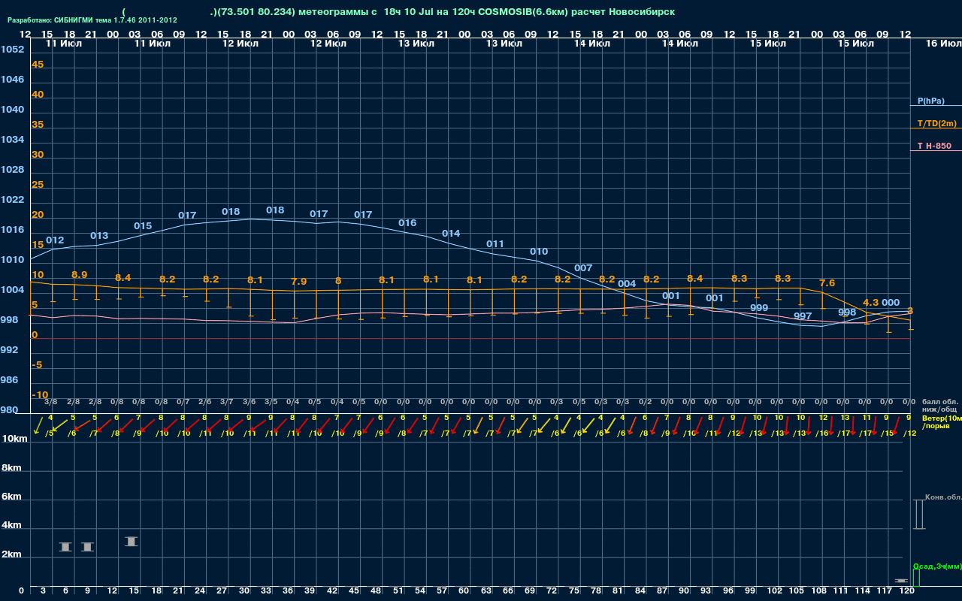
Task: Click the 0/7 cloud amount value
Action: pyautogui.click(x=183, y=402)
